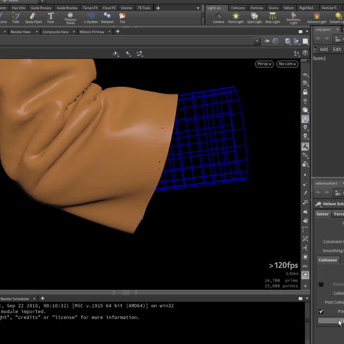Open the Persp viewport dropdown
The image size is (344, 344).
pos(264,64)
